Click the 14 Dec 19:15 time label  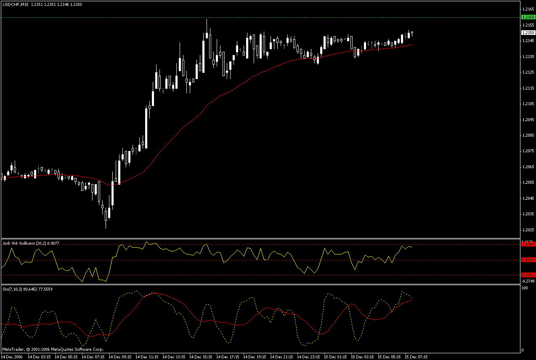255,357
